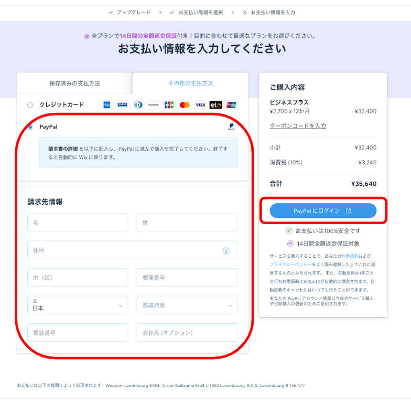This screenshot has height=400, width=411.
Task: Click the checkmark beside アップグレード step
Action: tap(111, 13)
